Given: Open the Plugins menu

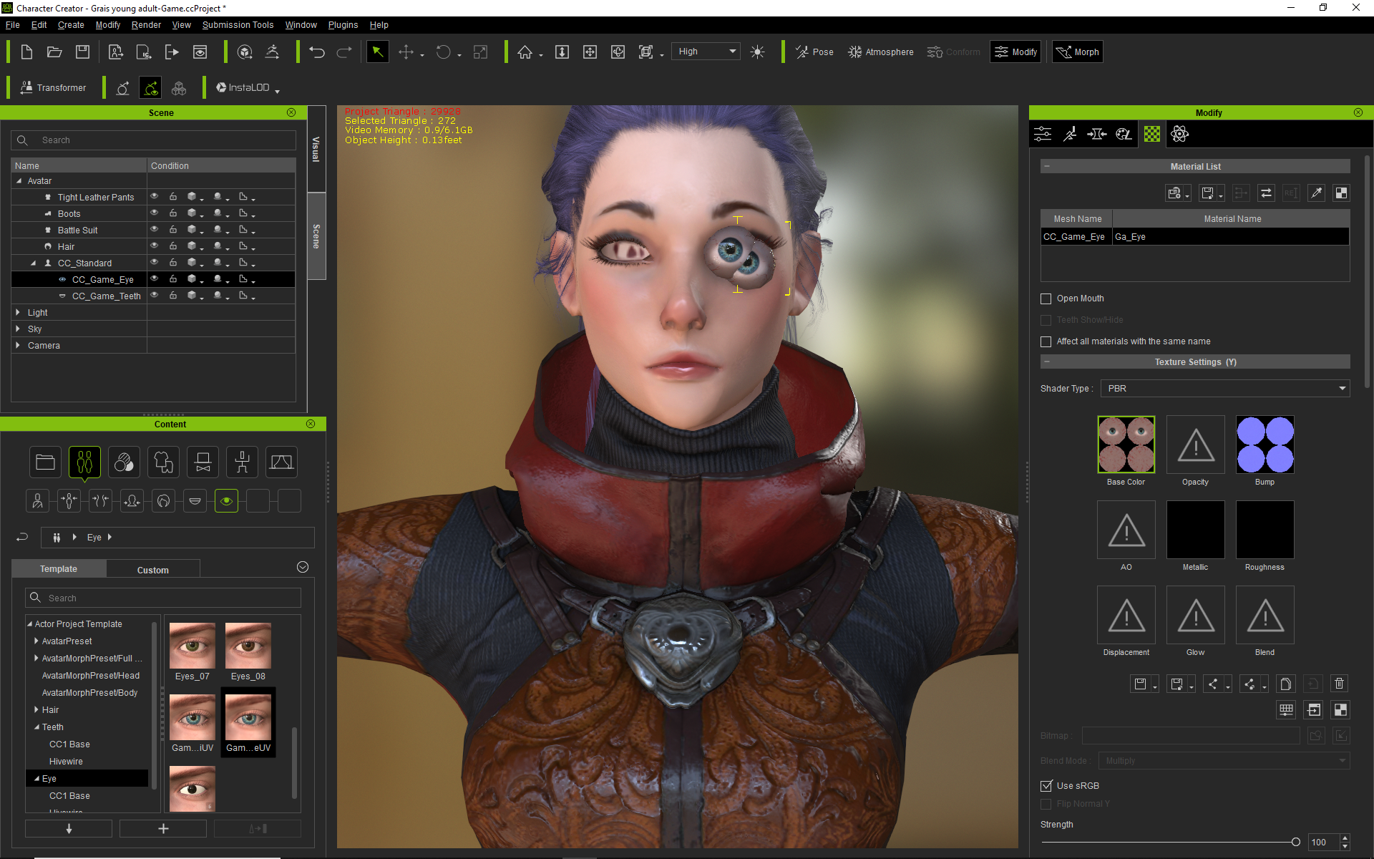Looking at the screenshot, I should point(343,25).
